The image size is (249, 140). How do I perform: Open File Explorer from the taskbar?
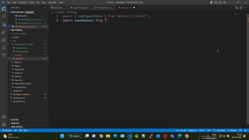[108, 136]
